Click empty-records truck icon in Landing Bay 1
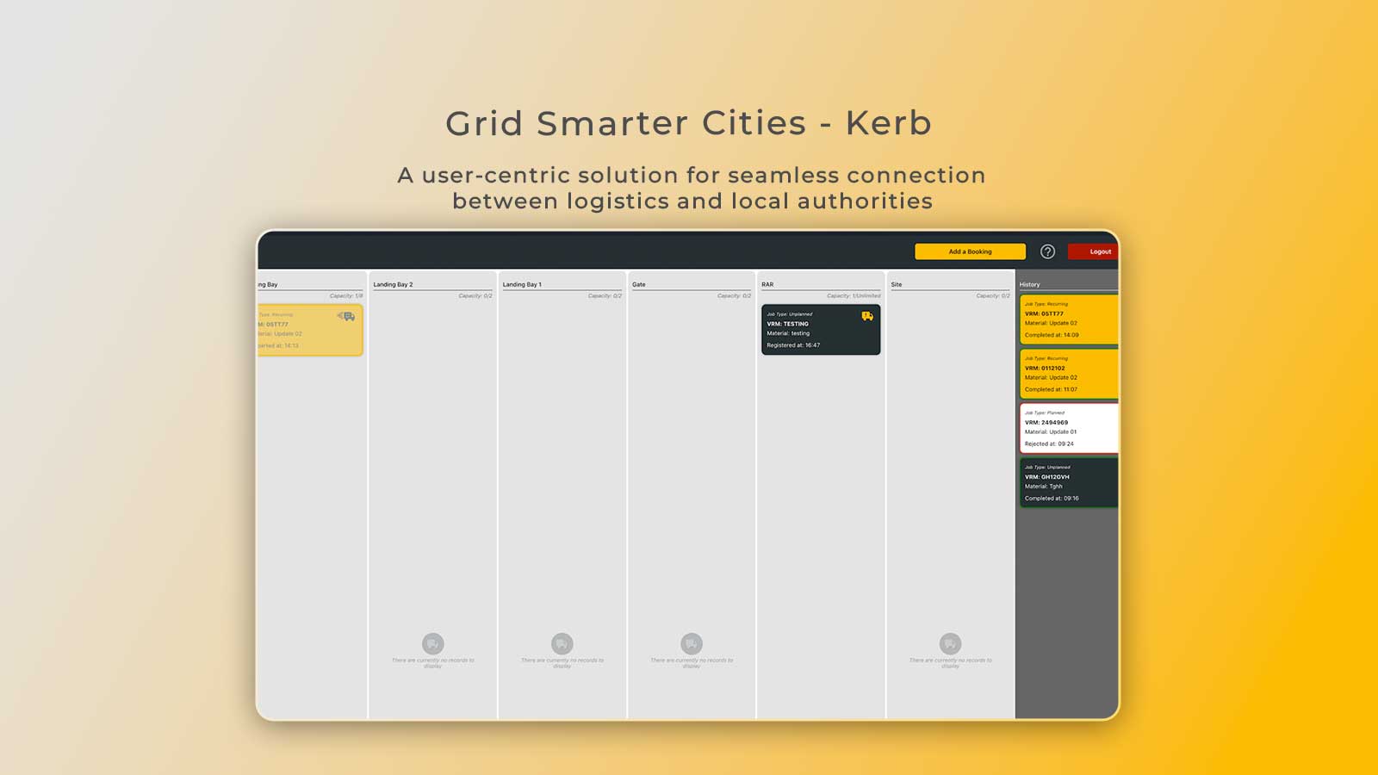1378x775 pixels. point(562,643)
